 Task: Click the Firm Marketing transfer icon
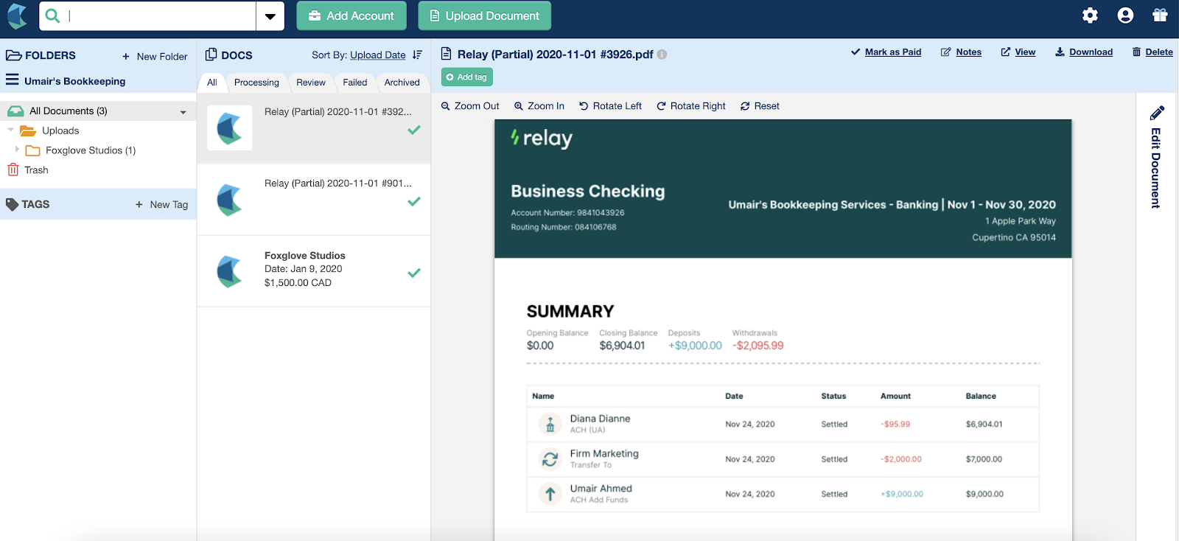tap(550, 458)
